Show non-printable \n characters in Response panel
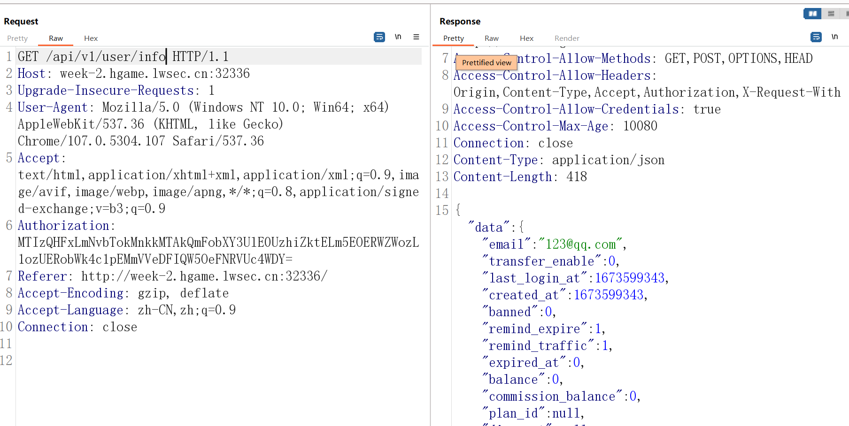Image resolution: width=849 pixels, height=426 pixels. (834, 37)
